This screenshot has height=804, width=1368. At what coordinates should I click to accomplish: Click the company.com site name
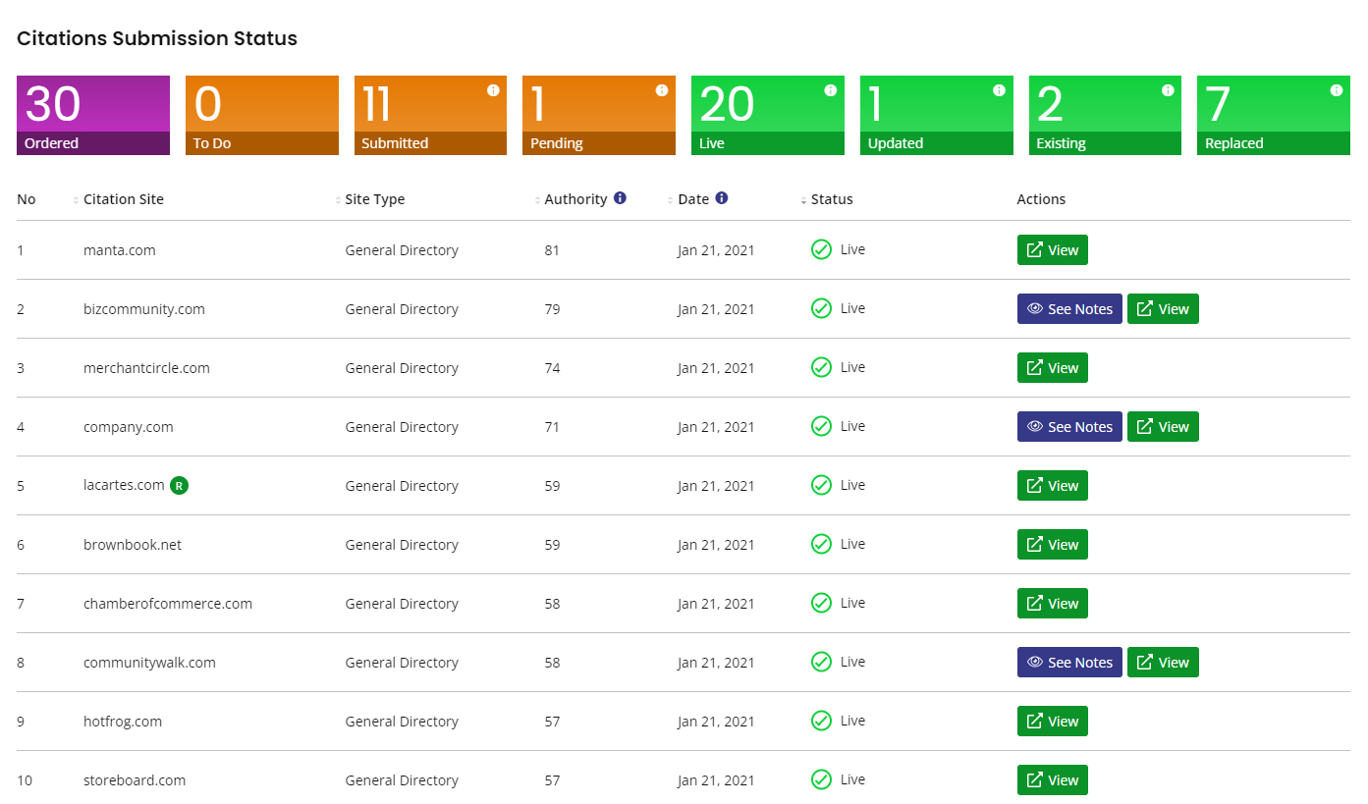[129, 427]
